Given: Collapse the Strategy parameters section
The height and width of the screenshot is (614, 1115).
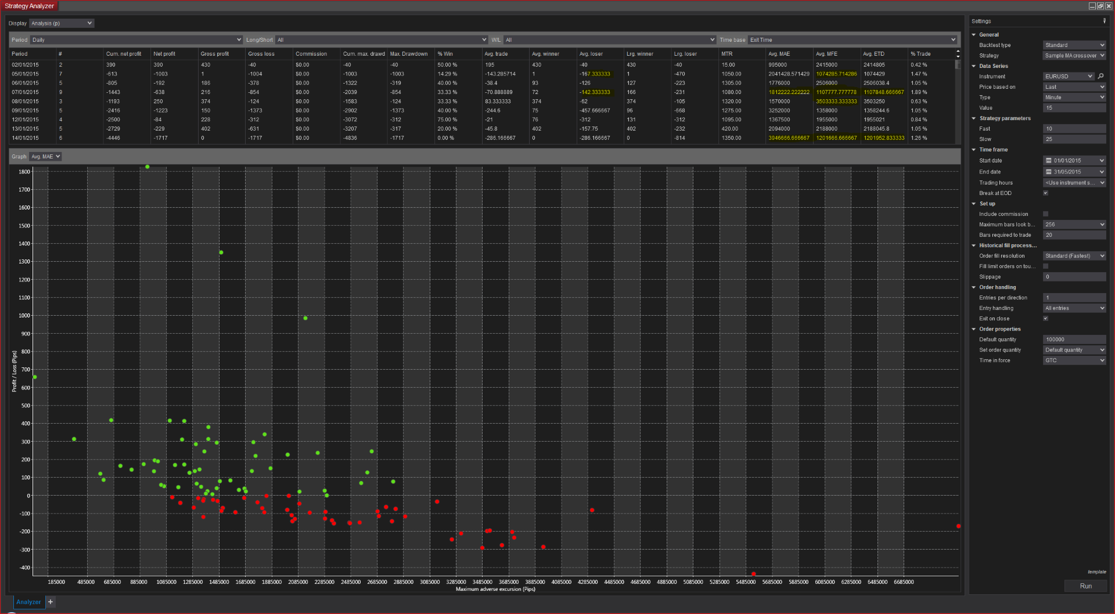Looking at the screenshot, I should pyautogui.click(x=974, y=118).
